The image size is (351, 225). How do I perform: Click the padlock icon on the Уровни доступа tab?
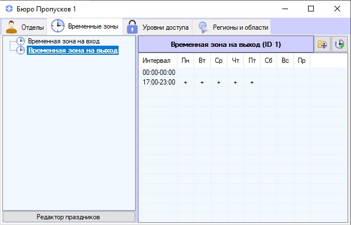tap(132, 27)
